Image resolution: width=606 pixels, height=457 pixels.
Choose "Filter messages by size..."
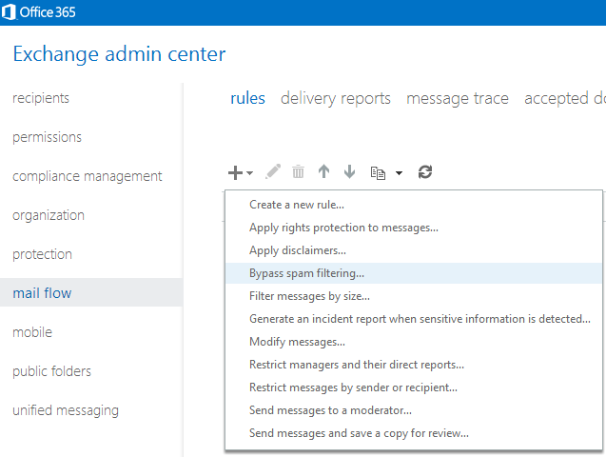pyautogui.click(x=309, y=296)
